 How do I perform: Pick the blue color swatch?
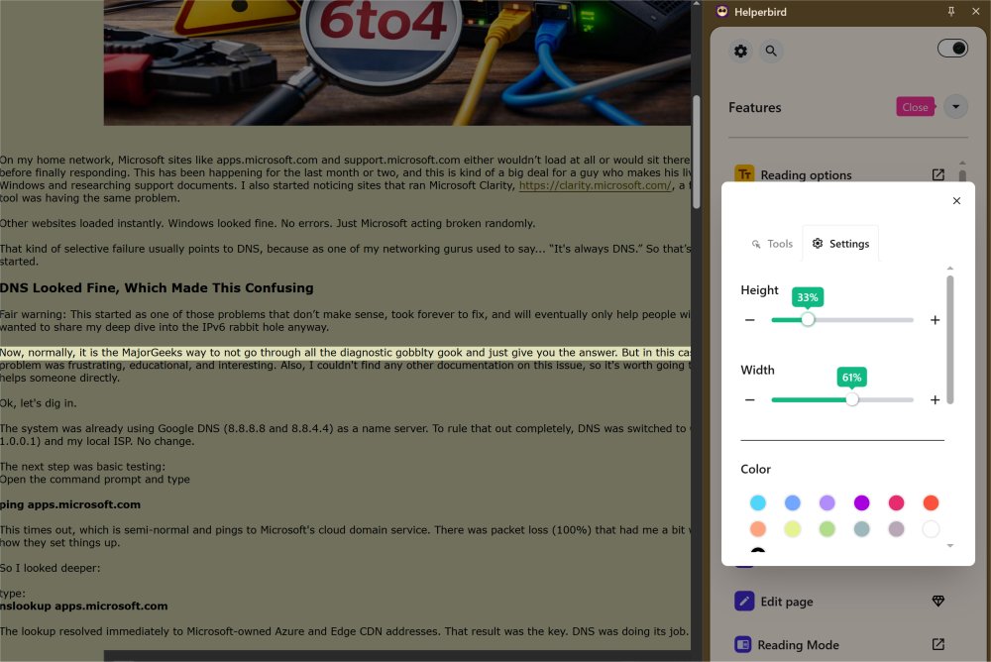[793, 502]
